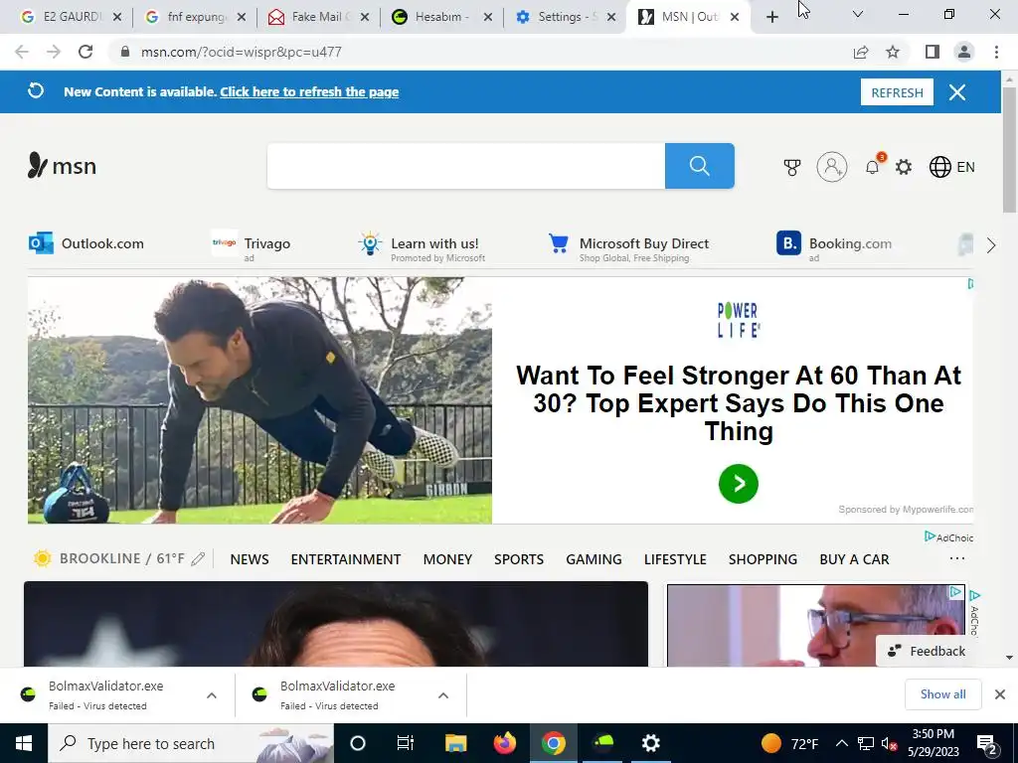
Task: Toggle the browser side panel icon
Action: tap(933, 52)
